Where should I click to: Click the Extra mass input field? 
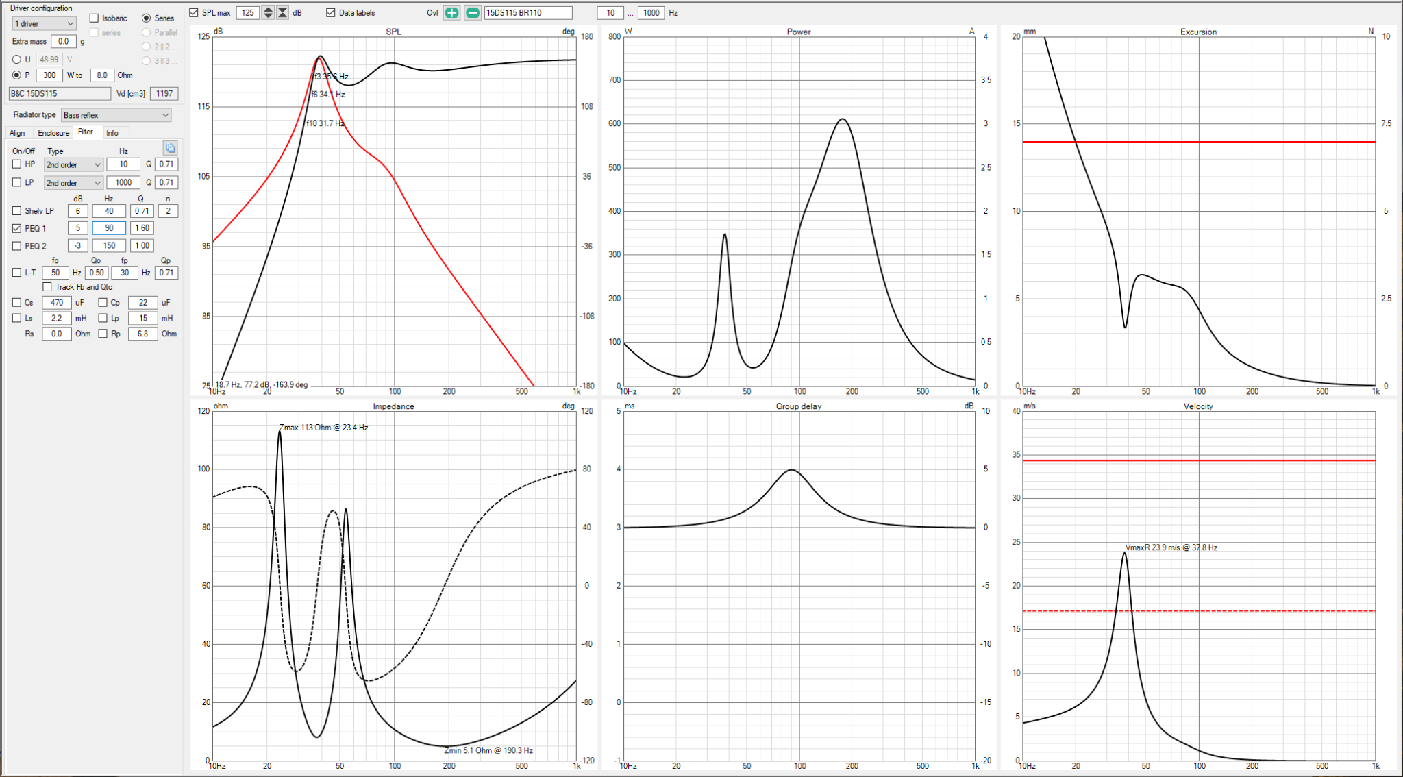pos(64,41)
